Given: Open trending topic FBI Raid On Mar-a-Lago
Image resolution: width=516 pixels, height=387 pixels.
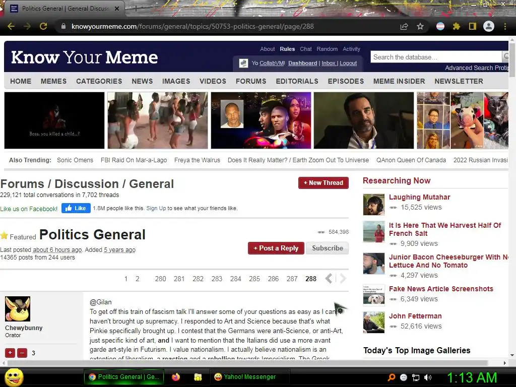Looking at the screenshot, I should (134, 160).
